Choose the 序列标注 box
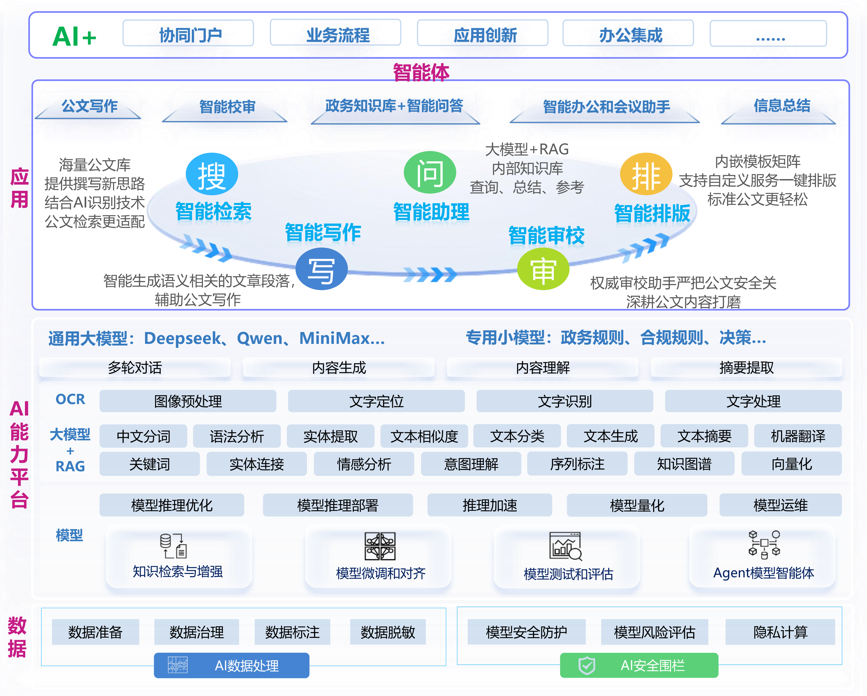 [578, 464]
